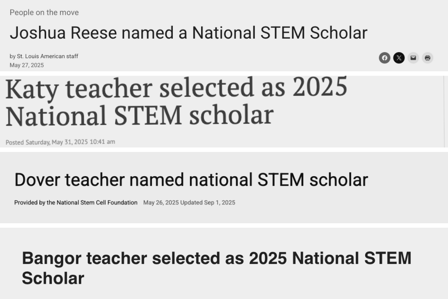Print the St. Louis American article
This screenshot has height=299, width=448.
point(427,58)
